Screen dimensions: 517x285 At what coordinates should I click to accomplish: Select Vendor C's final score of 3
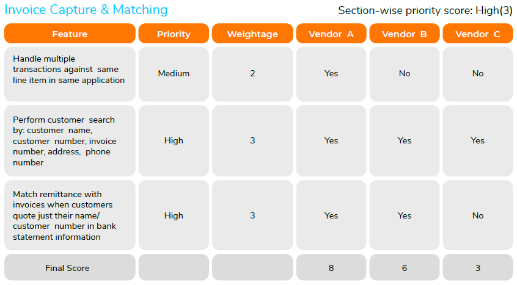pos(478,268)
